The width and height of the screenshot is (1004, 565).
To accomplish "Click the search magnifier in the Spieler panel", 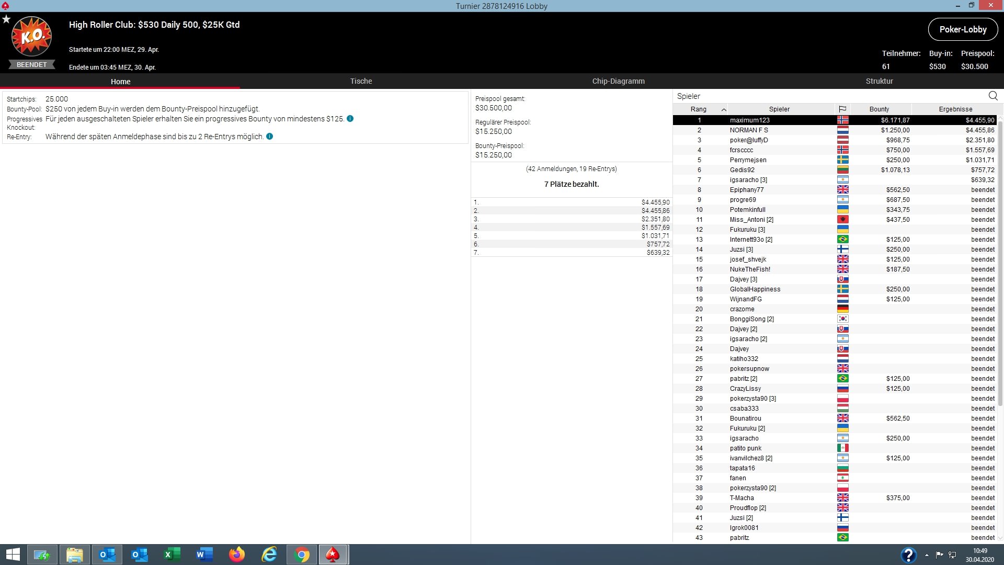I will [x=992, y=96].
